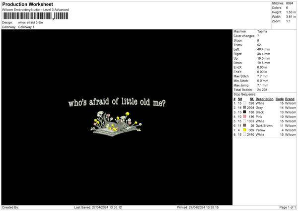Image resolution: width=298 pixels, height=211 pixels.
Task: Click the "Colorway 1" value
Action: (26, 27)
